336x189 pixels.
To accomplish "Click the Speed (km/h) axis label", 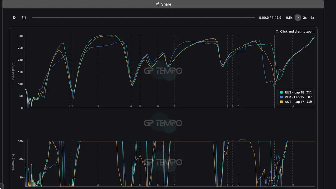I will click(13, 71).
